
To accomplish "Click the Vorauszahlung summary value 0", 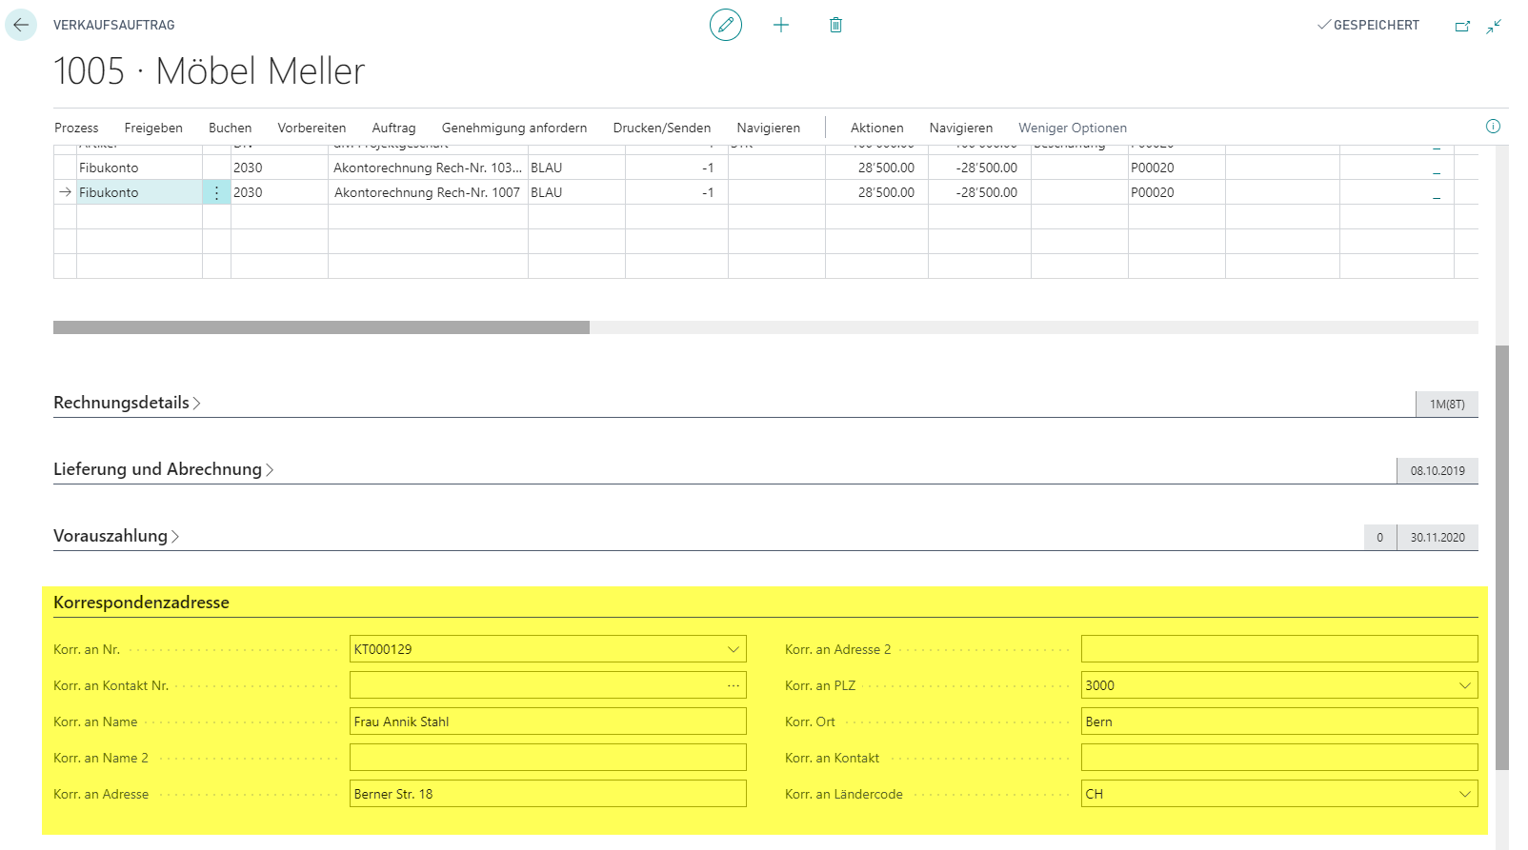I will 1379,538.
